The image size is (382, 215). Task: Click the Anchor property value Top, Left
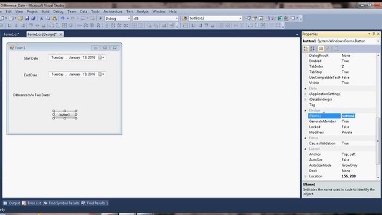pyautogui.click(x=349, y=154)
